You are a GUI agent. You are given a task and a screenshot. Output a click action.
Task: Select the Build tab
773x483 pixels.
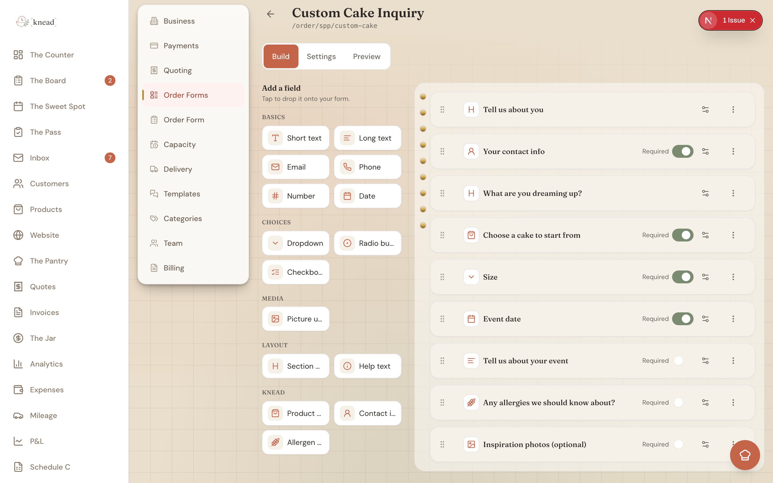point(281,57)
